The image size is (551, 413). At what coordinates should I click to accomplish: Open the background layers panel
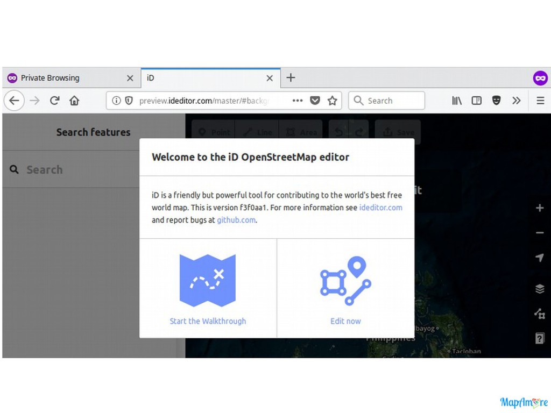point(540,289)
